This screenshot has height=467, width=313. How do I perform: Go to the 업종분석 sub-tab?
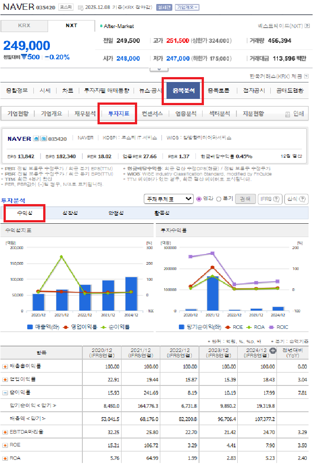coord(186,114)
